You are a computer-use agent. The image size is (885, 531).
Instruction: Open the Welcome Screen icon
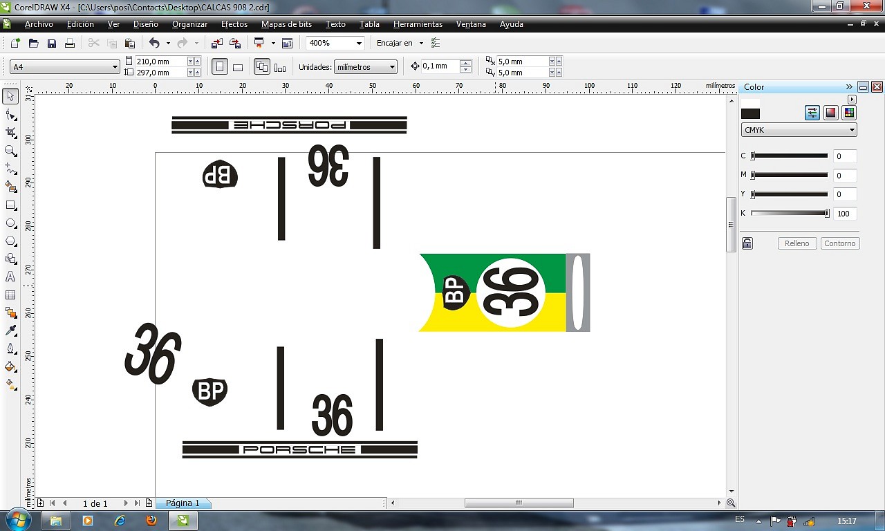tap(288, 43)
